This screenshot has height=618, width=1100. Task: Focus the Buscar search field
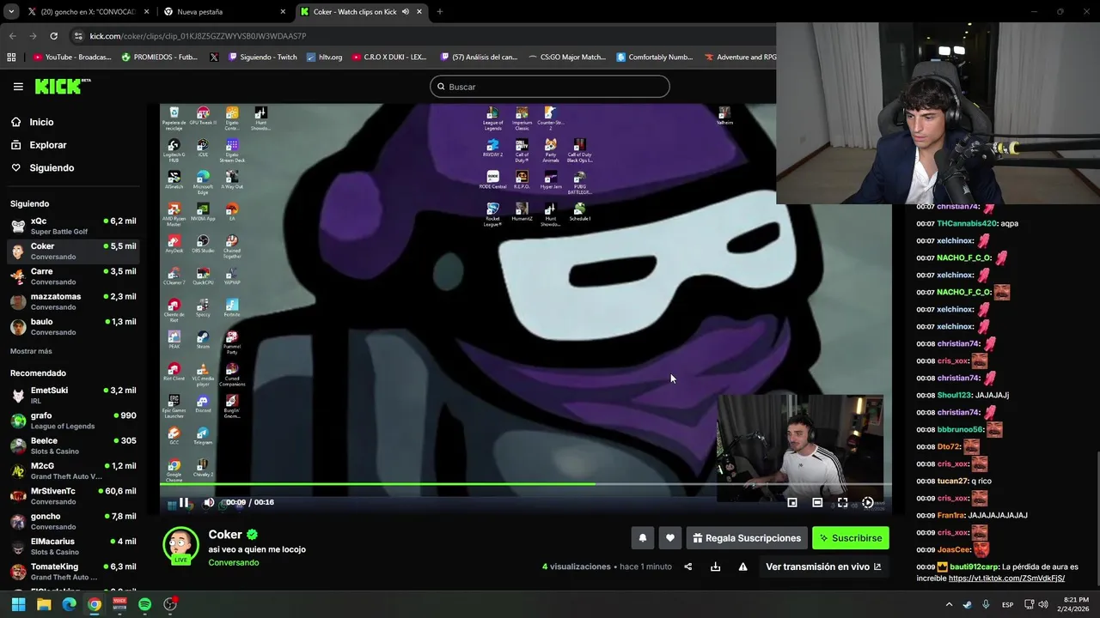(550, 87)
